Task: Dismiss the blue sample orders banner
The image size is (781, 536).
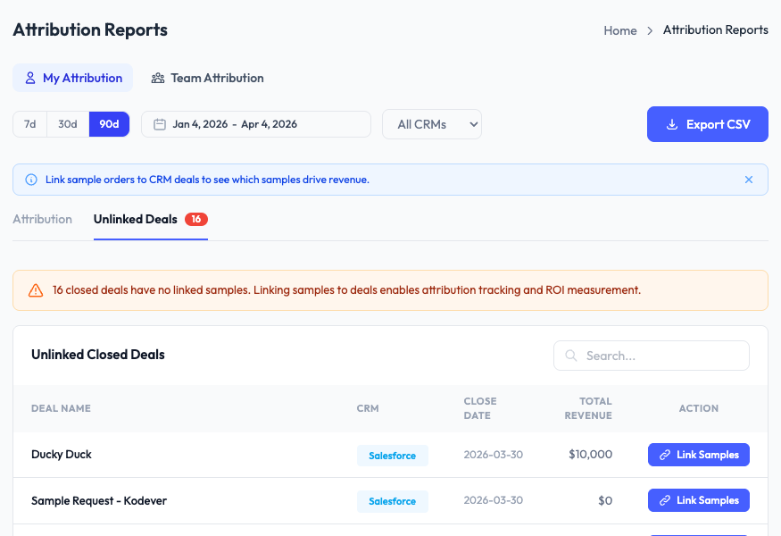Action: (x=749, y=179)
